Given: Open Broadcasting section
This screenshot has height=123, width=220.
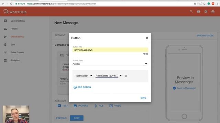Looking at the screenshot, I should (x=17, y=37).
